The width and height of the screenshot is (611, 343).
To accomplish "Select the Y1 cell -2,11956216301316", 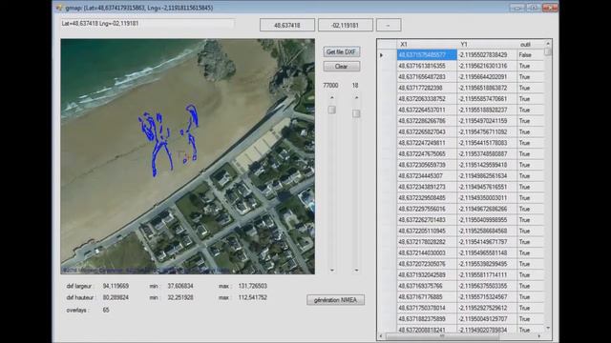I will (487, 66).
